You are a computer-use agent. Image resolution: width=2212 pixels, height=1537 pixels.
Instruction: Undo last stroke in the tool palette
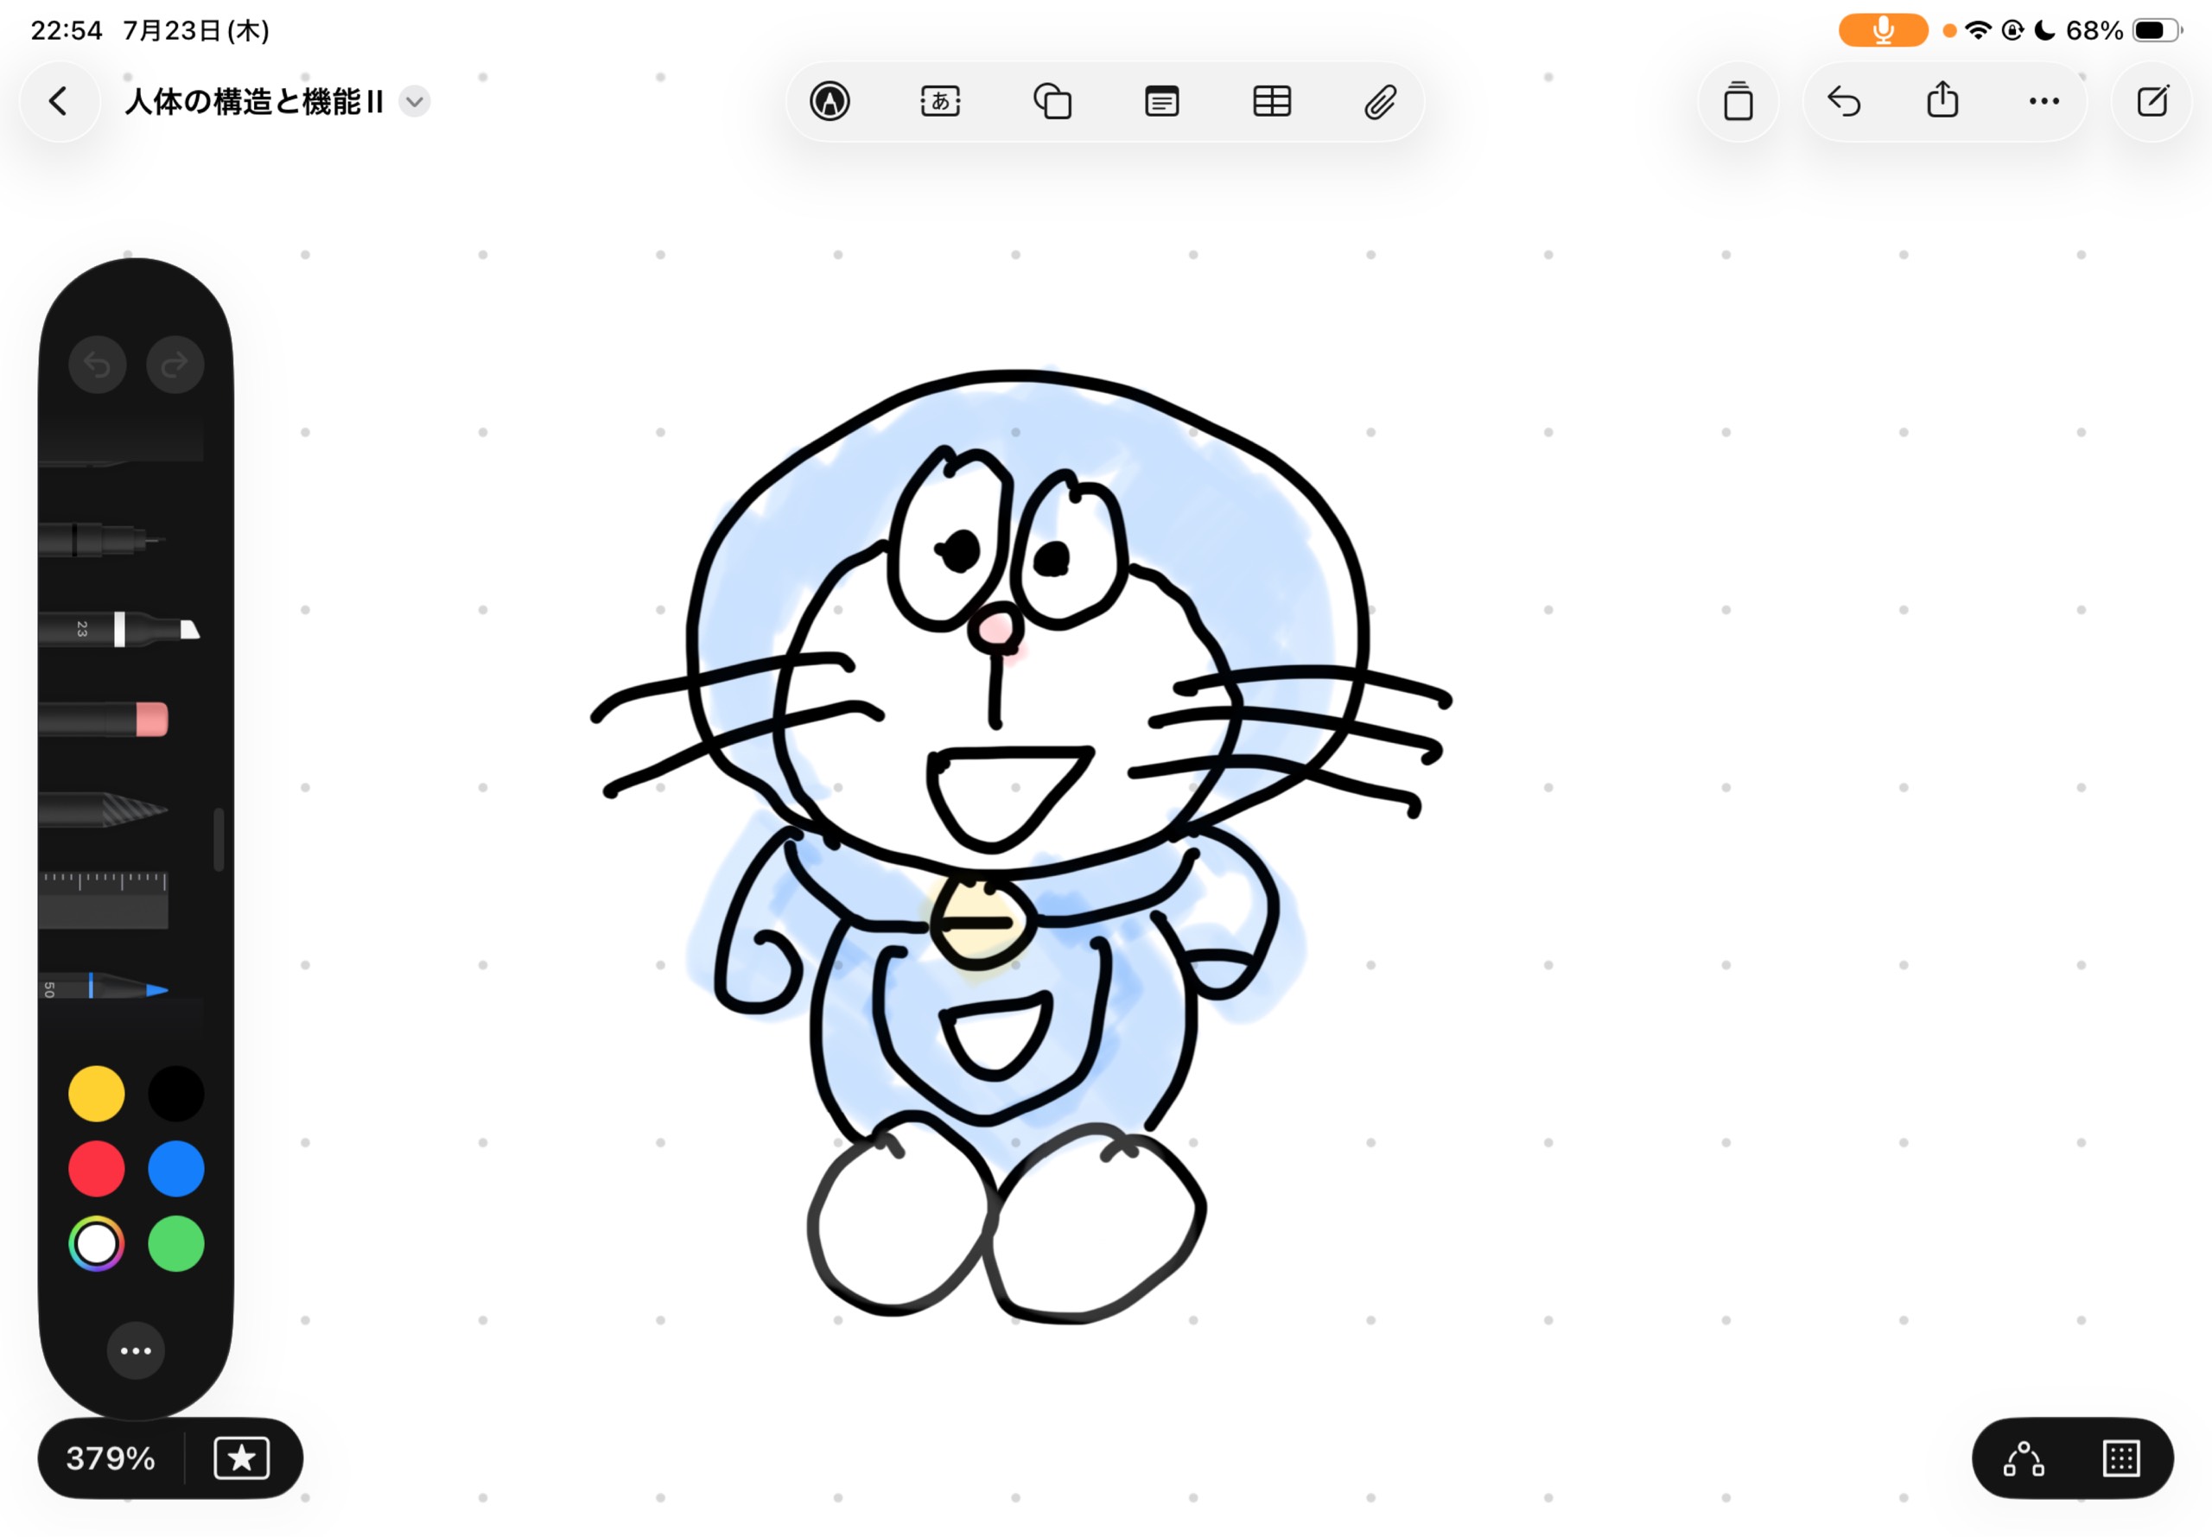tap(98, 365)
